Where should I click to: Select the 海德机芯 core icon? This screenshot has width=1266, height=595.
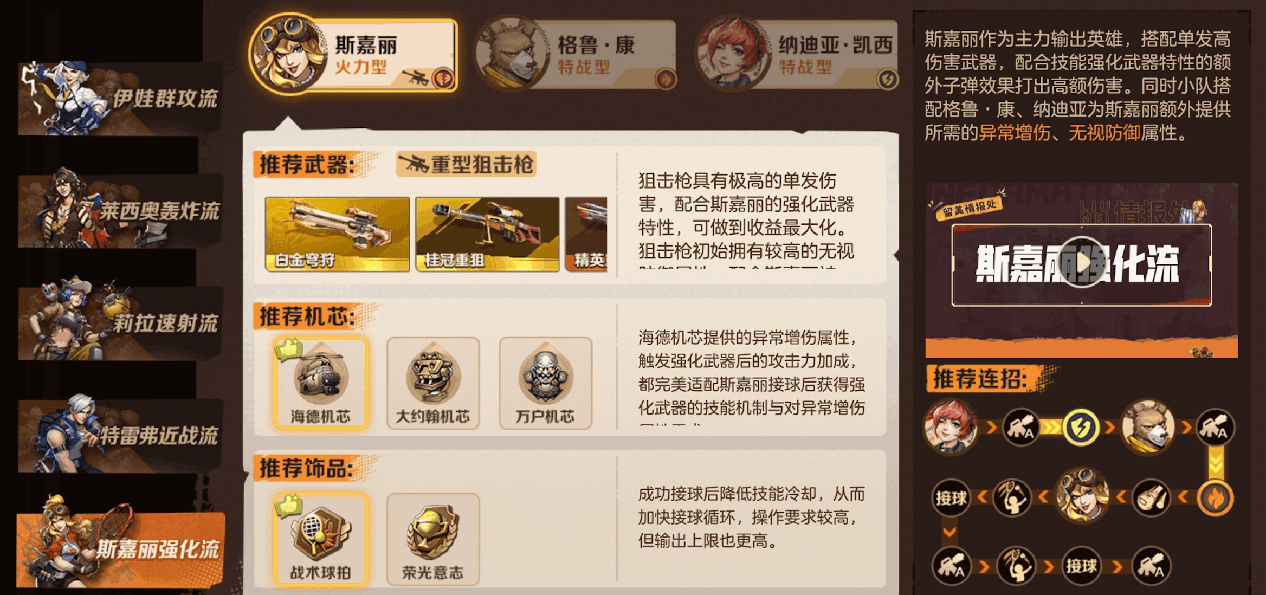coord(321,383)
